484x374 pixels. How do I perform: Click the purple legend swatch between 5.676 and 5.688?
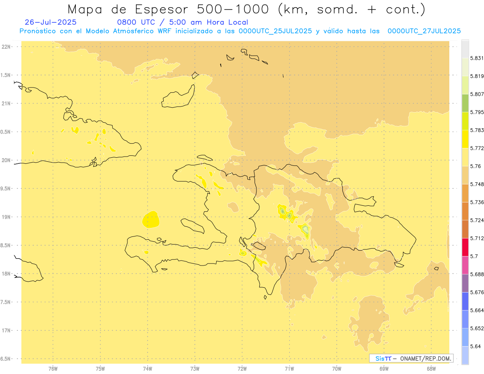465,283
